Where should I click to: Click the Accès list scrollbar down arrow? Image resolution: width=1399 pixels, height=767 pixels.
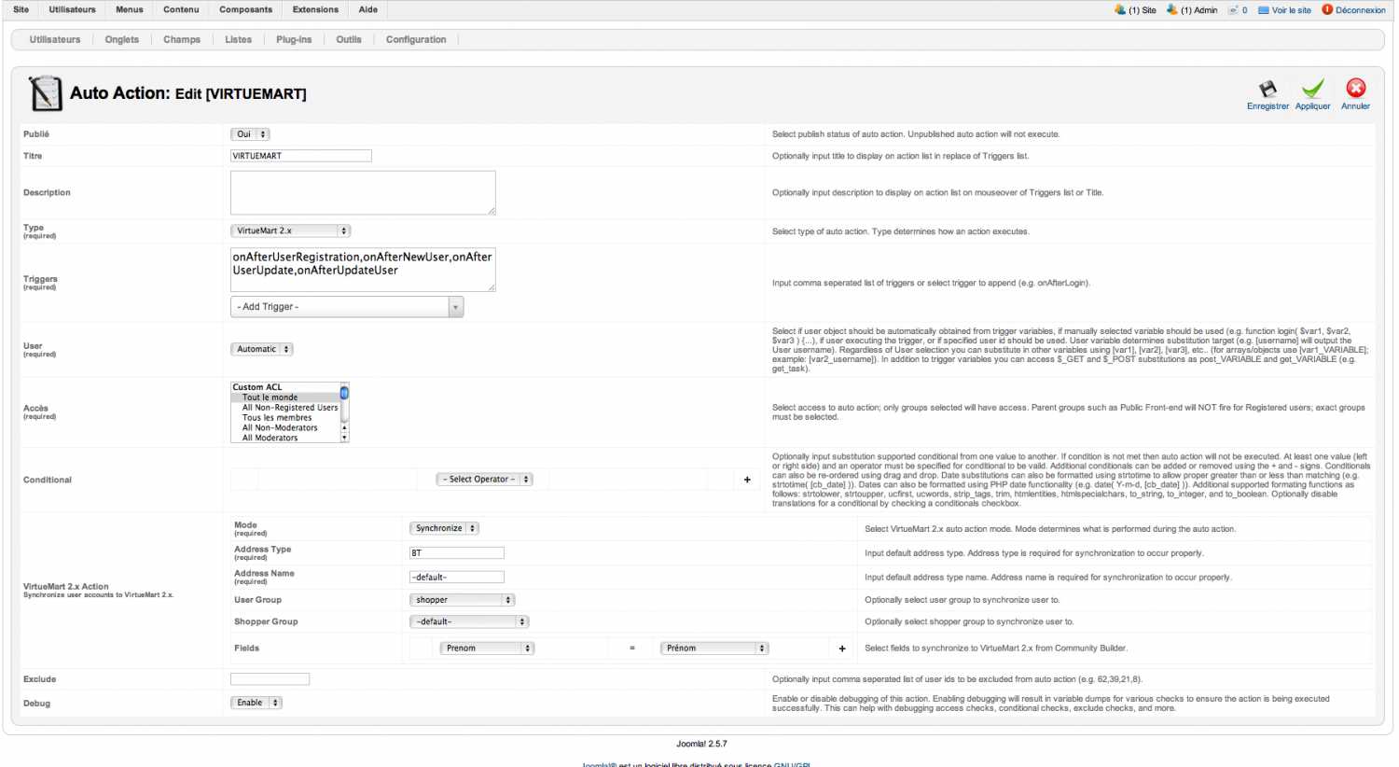pos(345,438)
